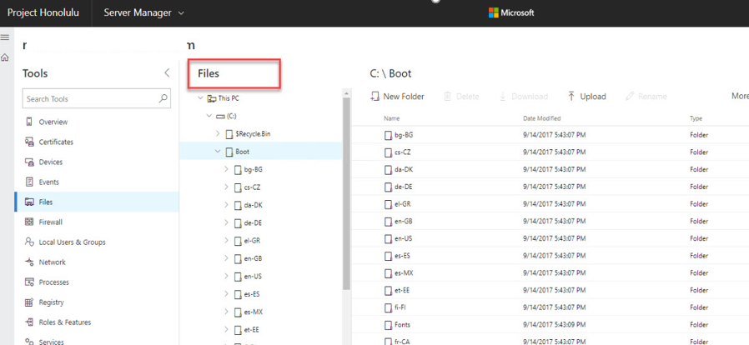
Task: Go to the home icon in sidebar
Action: 5,57
